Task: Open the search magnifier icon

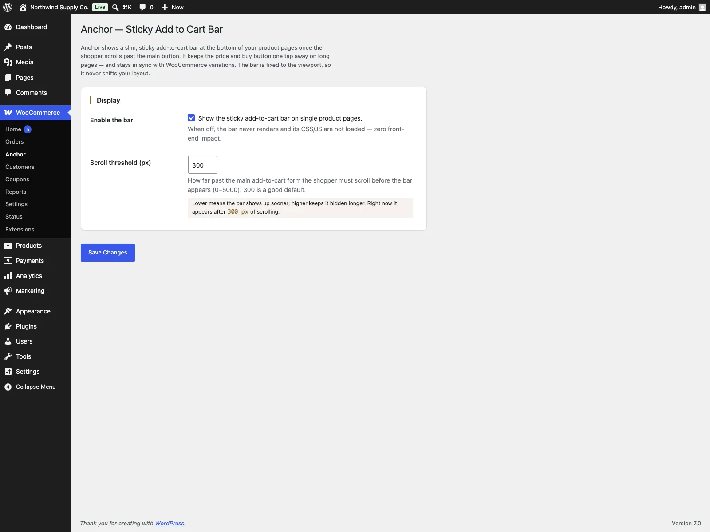Action: [x=115, y=7]
